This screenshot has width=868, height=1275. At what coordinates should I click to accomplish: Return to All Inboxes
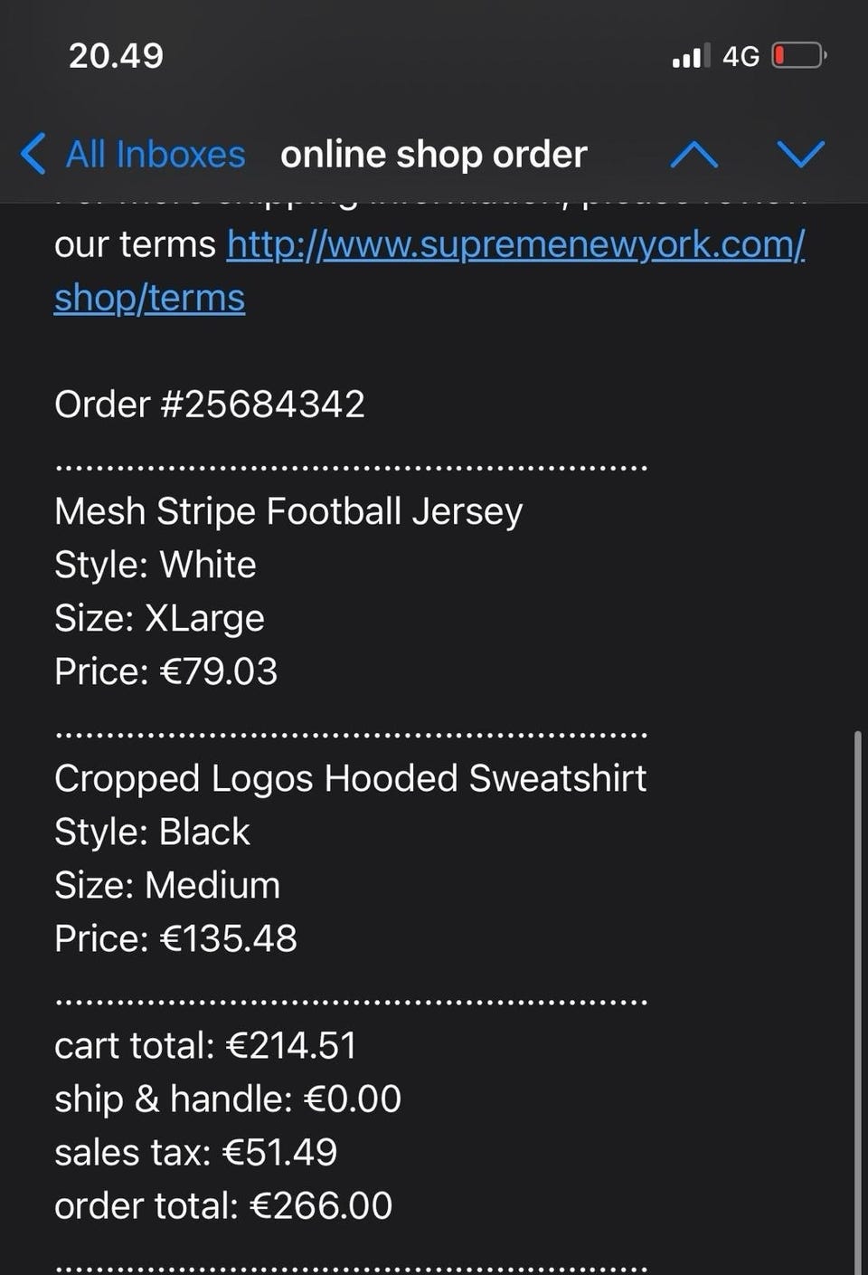(155, 155)
